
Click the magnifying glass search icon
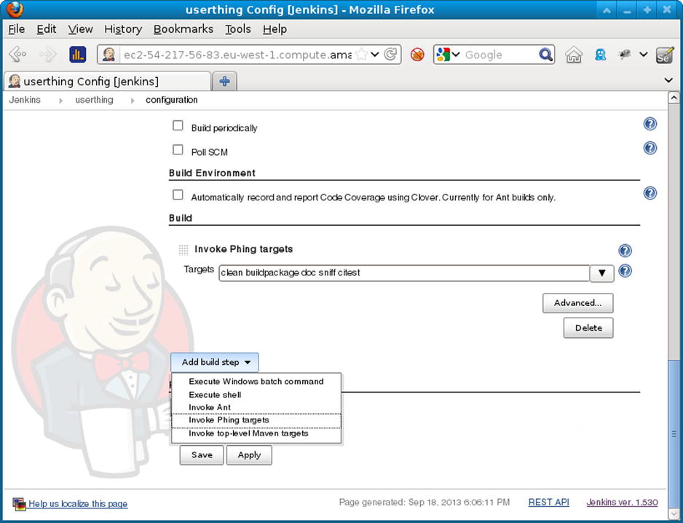coord(545,55)
